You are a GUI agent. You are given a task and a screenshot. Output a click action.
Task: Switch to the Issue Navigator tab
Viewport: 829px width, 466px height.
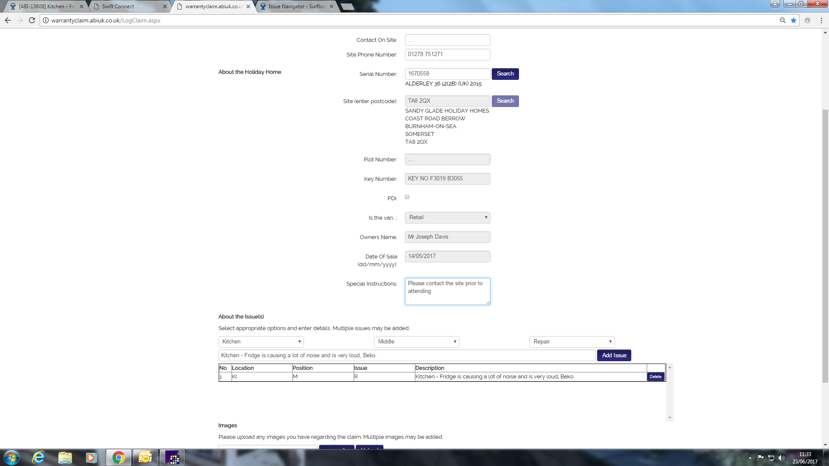pyautogui.click(x=296, y=6)
